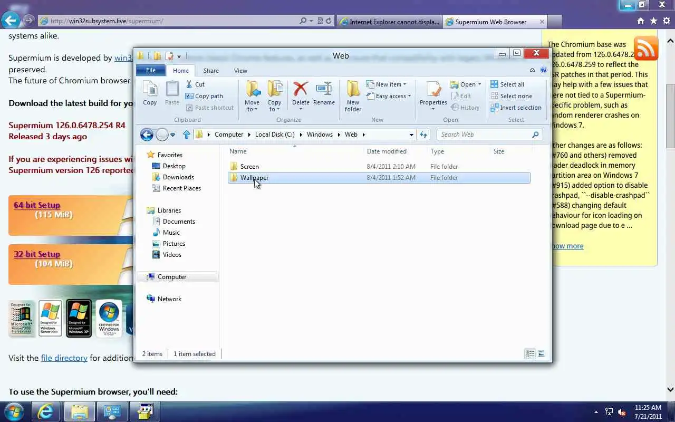
Task: Select the Wallpaper folder
Action: point(379,178)
